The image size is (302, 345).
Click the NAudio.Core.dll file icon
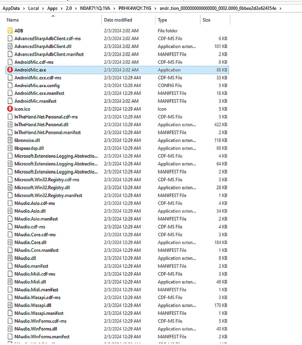click(x=10, y=242)
